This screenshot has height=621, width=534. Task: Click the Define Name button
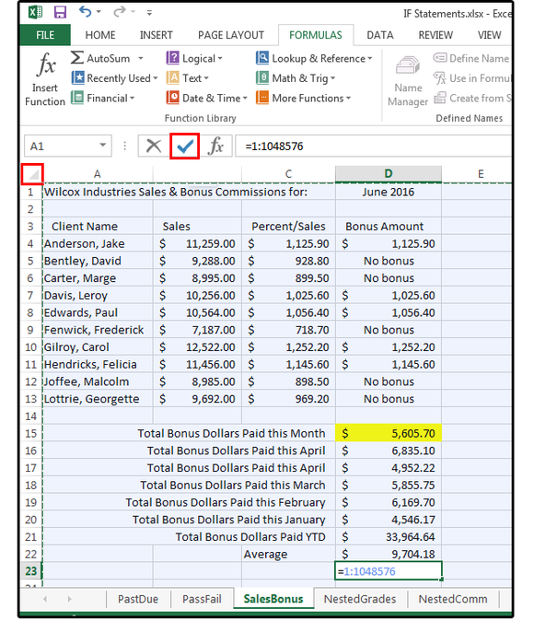coord(471,59)
